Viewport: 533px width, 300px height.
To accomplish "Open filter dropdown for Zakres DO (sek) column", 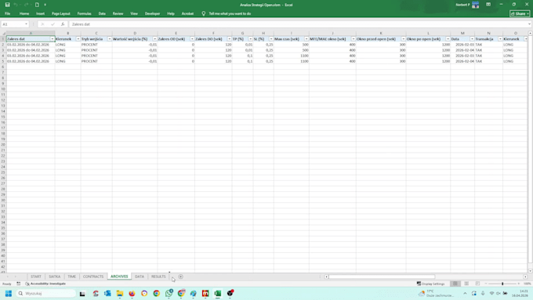I will point(229,39).
